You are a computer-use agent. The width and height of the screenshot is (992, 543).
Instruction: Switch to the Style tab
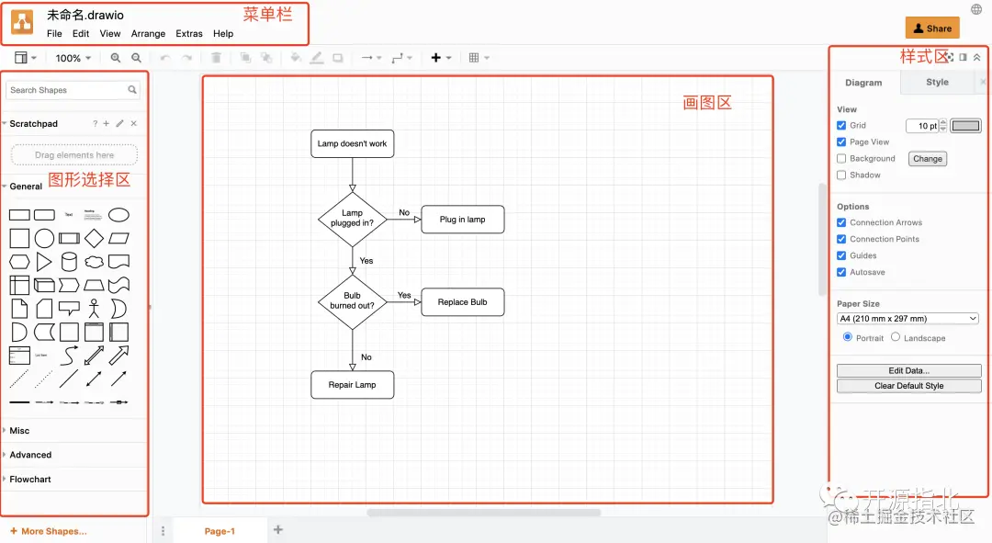point(939,82)
